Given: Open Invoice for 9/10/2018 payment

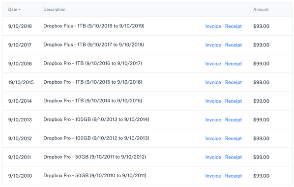Looking at the screenshot, I should tap(213, 26).
